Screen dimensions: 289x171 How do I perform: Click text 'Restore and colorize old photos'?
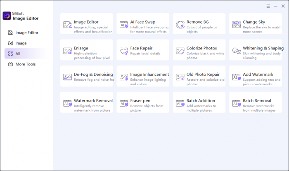(x=205, y=82)
